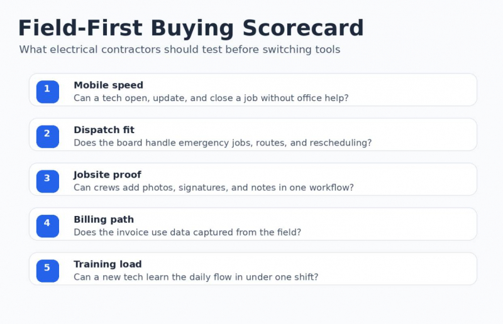Click the question about invoice field data
The width and height of the screenshot is (503, 324).
(x=187, y=232)
